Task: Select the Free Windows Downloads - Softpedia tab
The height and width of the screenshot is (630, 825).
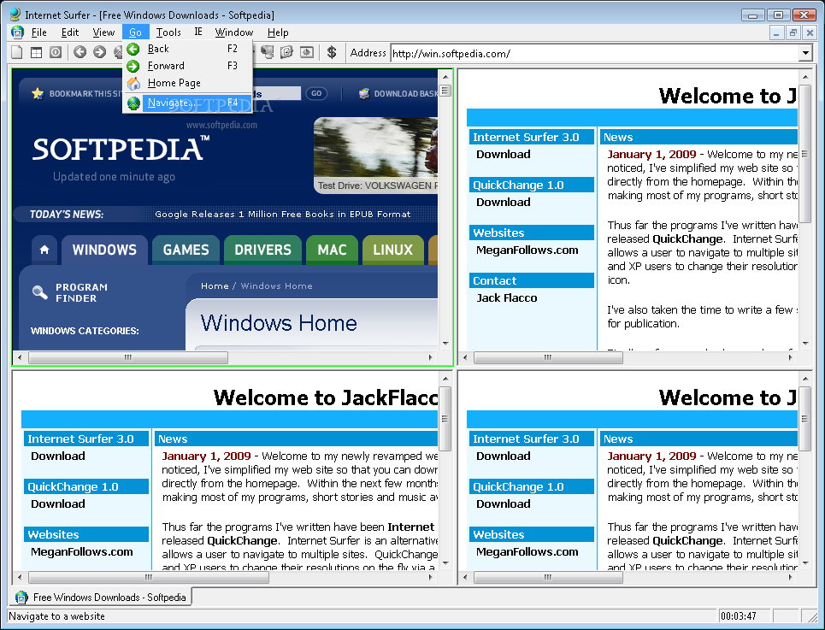Action: click(101, 597)
